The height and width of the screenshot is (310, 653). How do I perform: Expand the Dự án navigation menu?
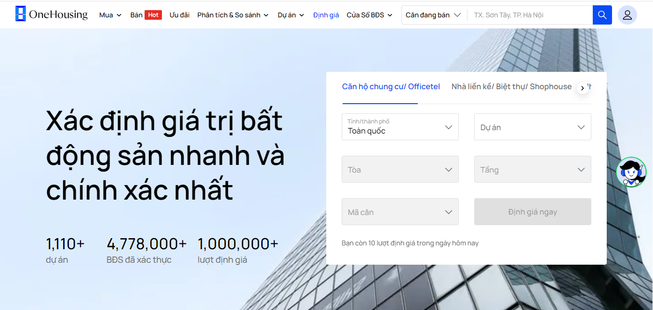pyautogui.click(x=291, y=15)
